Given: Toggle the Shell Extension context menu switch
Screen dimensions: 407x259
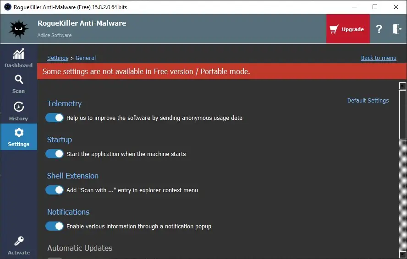Looking at the screenshot, I should tap(55, 190).
